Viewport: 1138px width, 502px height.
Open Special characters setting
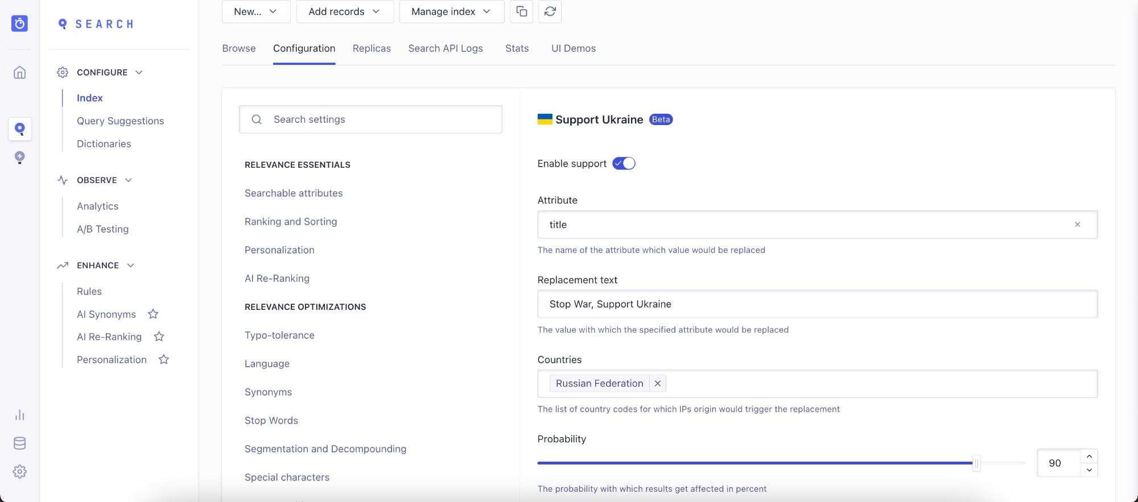287,478
